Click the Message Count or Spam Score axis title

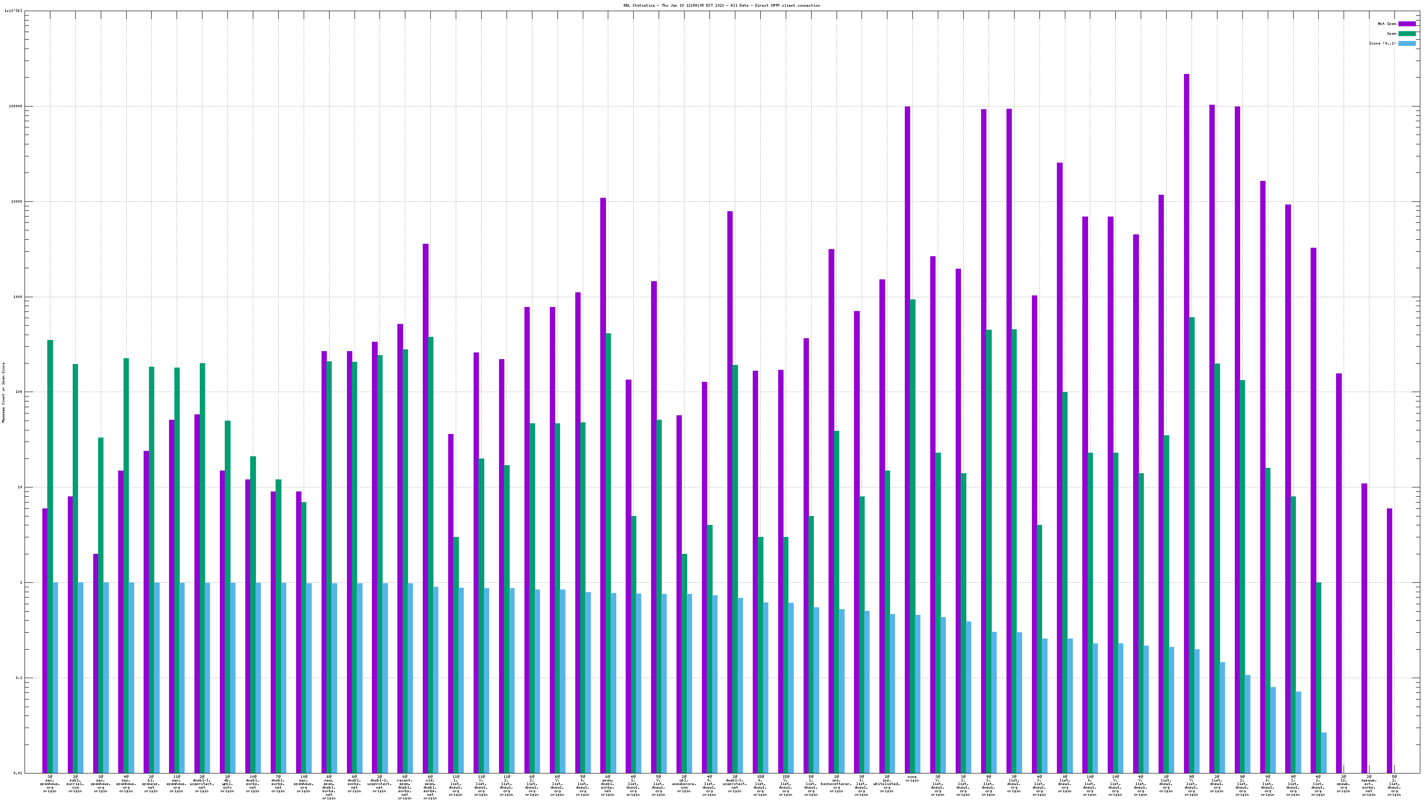[3, 393]
